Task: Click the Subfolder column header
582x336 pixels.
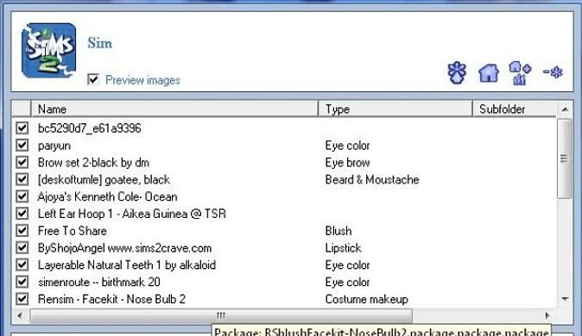Action: tap(515, 109)
